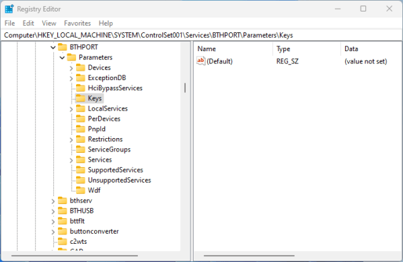Viewport: 403px width, 262px height.
Task: Click the Registry Editor app icon in title bar
Action: 9,9
